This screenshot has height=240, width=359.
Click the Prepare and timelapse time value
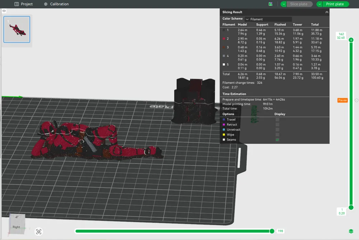click(274, 100)
